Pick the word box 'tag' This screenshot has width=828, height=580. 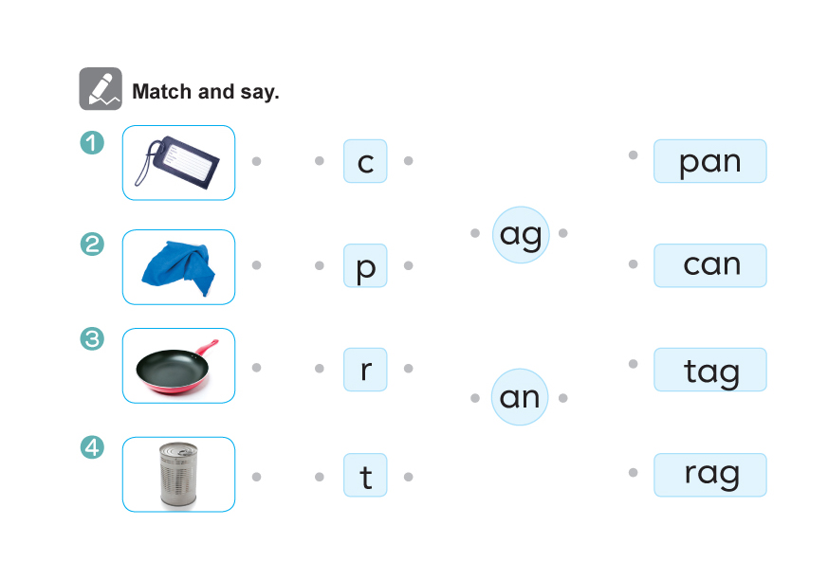(709, 370)
